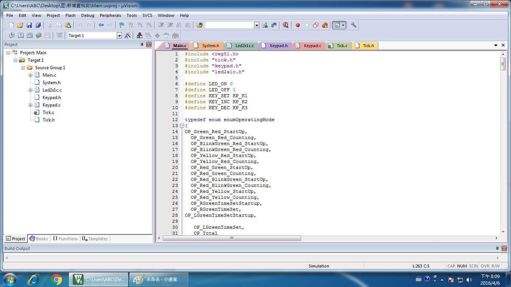Open Target Options with the magic wand icon
Screen dimensions: 511x287
pyautogui.click(x=128, y=35)
